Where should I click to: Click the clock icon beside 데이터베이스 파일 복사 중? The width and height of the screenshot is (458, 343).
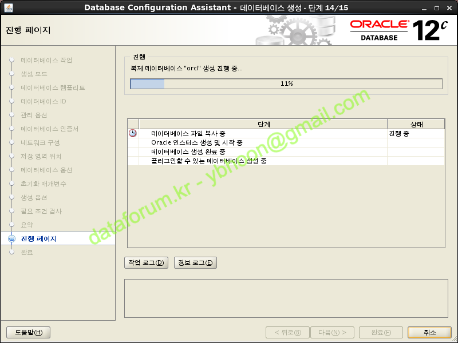click(133, 133)
